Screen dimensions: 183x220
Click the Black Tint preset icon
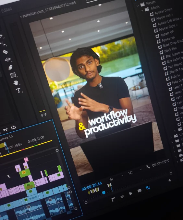click(161, 52)
